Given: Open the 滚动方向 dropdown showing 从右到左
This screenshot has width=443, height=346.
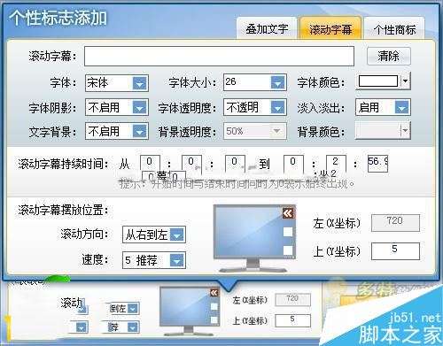Looking at the screenshot, I should (154, 235).
